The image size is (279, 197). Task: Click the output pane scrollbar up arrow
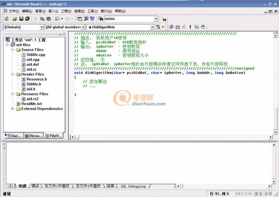(274, 145)
